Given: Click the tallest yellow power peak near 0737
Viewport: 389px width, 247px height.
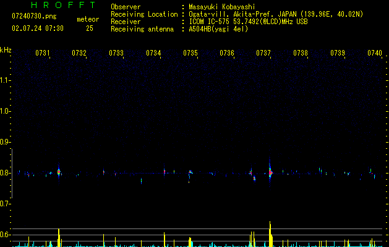Looking at the screenshot, I should (270, 234).
